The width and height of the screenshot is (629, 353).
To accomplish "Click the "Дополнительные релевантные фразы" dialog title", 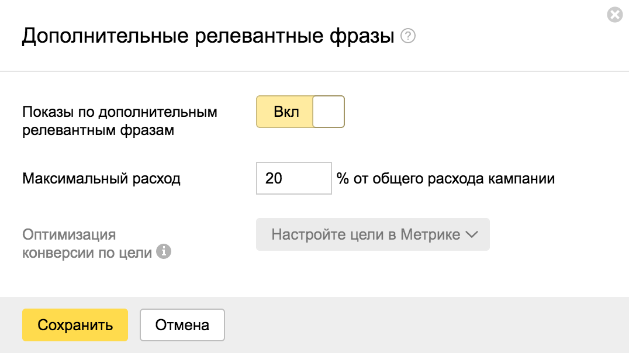I will coord(208,36).
